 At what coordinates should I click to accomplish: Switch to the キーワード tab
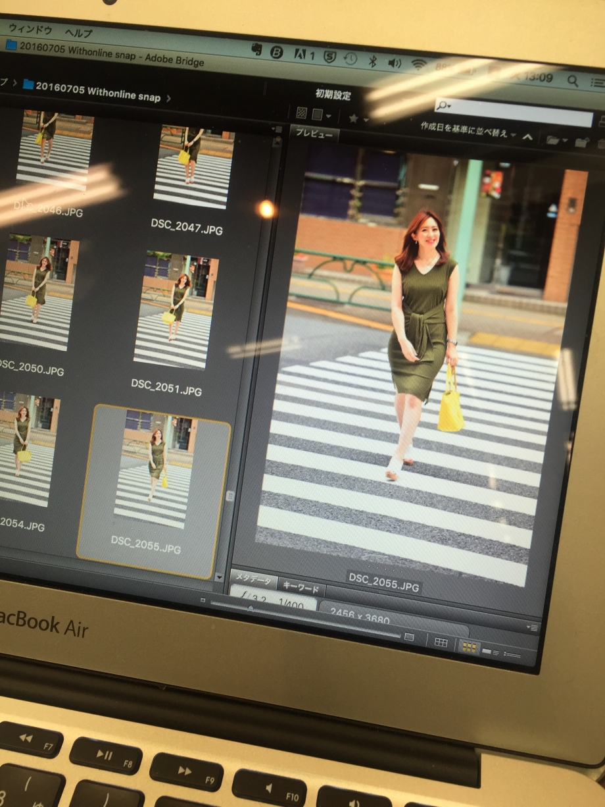point(300,588)
